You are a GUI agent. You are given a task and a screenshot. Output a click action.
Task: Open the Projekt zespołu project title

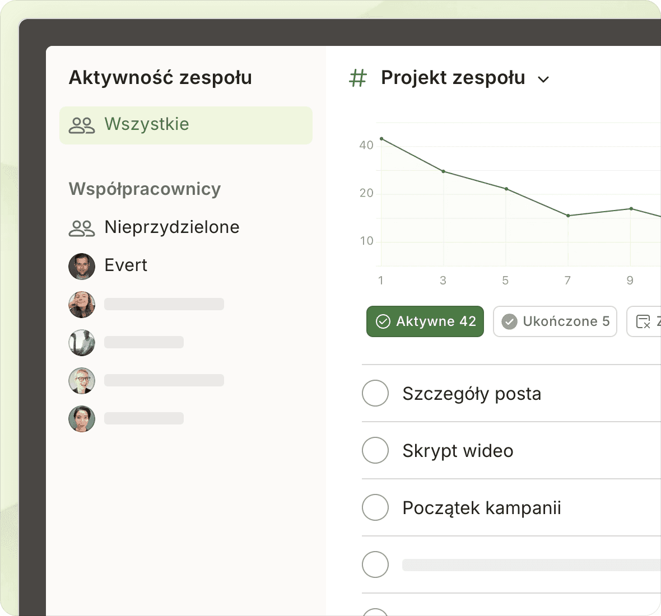pyautogui.click(x=453, y=78)
